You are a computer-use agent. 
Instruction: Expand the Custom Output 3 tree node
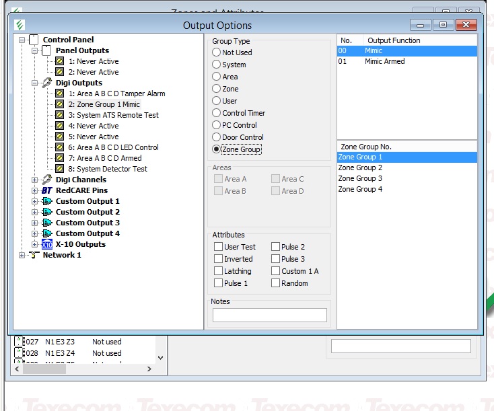pos(35,223)
